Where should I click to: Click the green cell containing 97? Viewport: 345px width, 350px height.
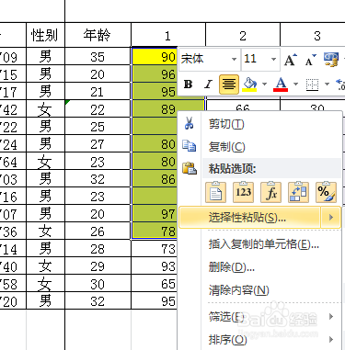(155, 213)
